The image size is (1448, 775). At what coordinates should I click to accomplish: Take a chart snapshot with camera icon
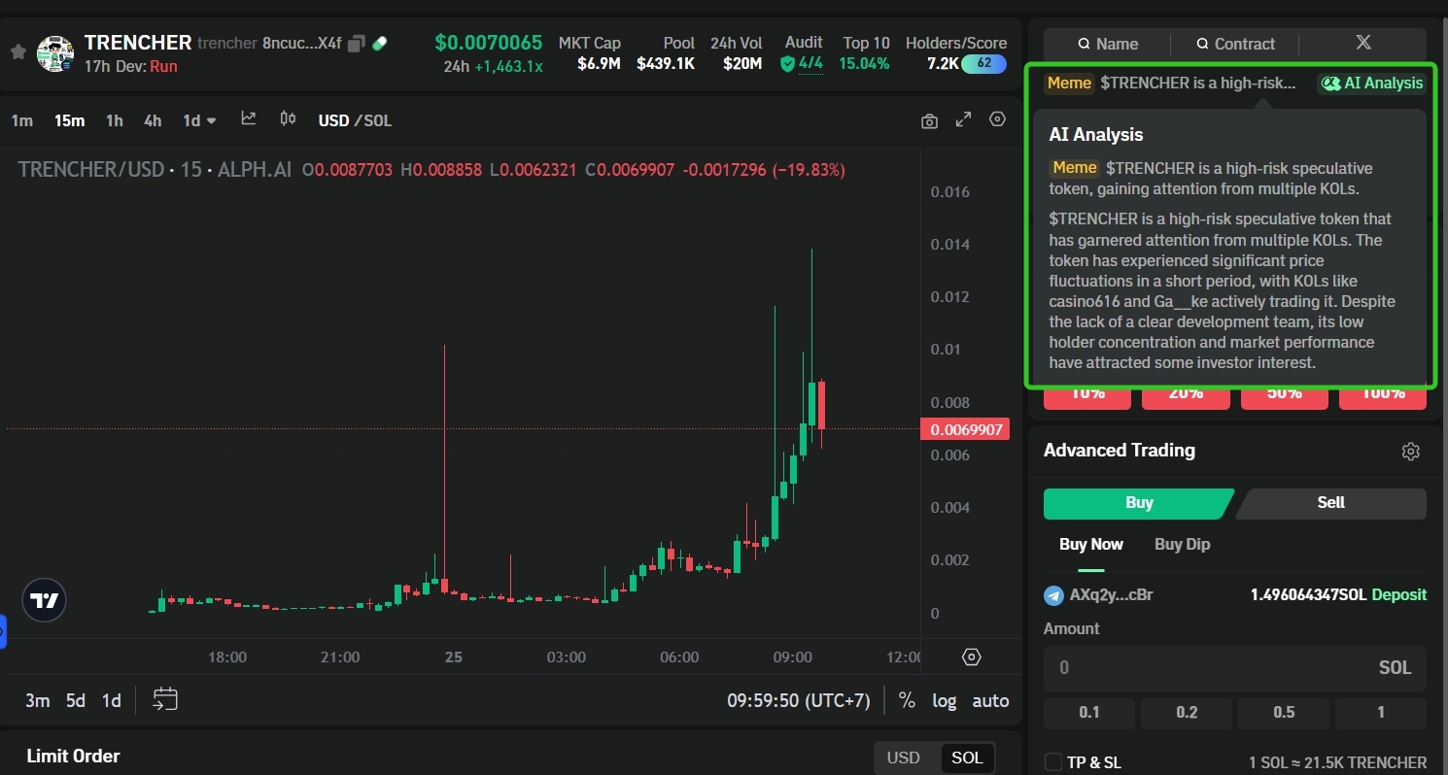coord(930,120)
